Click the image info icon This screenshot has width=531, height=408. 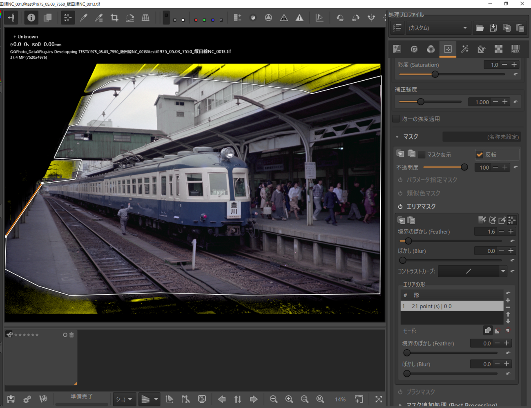click(x=31, y=18)
